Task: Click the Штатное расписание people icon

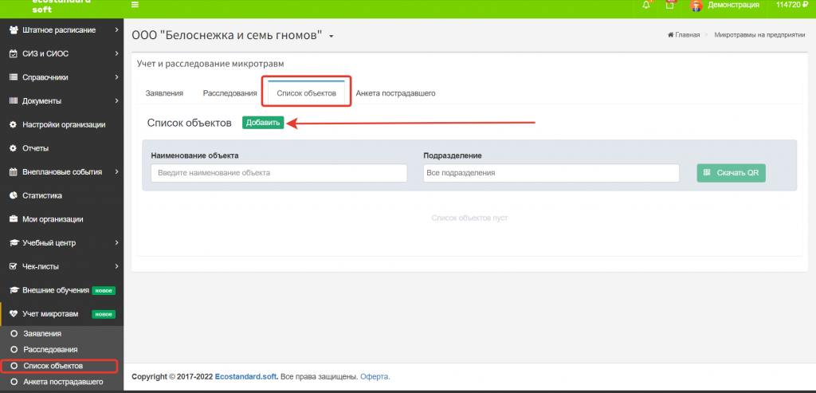Action: [14, 30]
